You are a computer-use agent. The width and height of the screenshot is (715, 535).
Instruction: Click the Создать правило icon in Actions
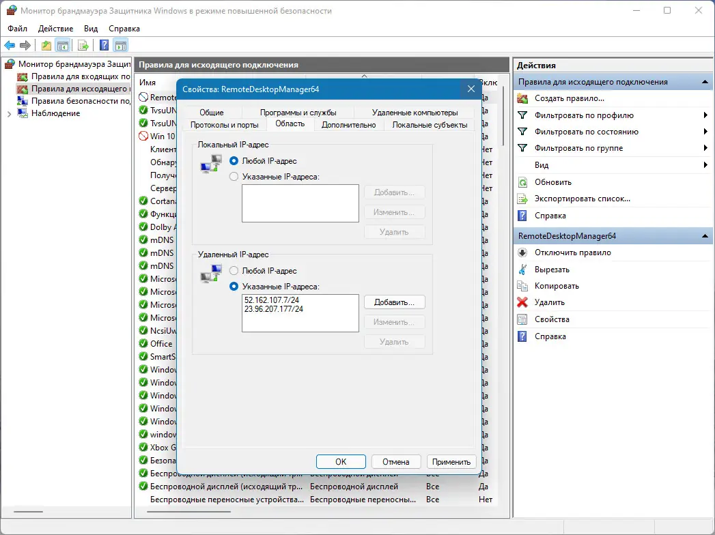[522, 98]
